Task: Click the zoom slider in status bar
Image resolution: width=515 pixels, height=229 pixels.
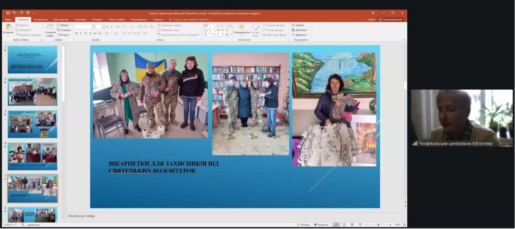Action: [378, 225]
